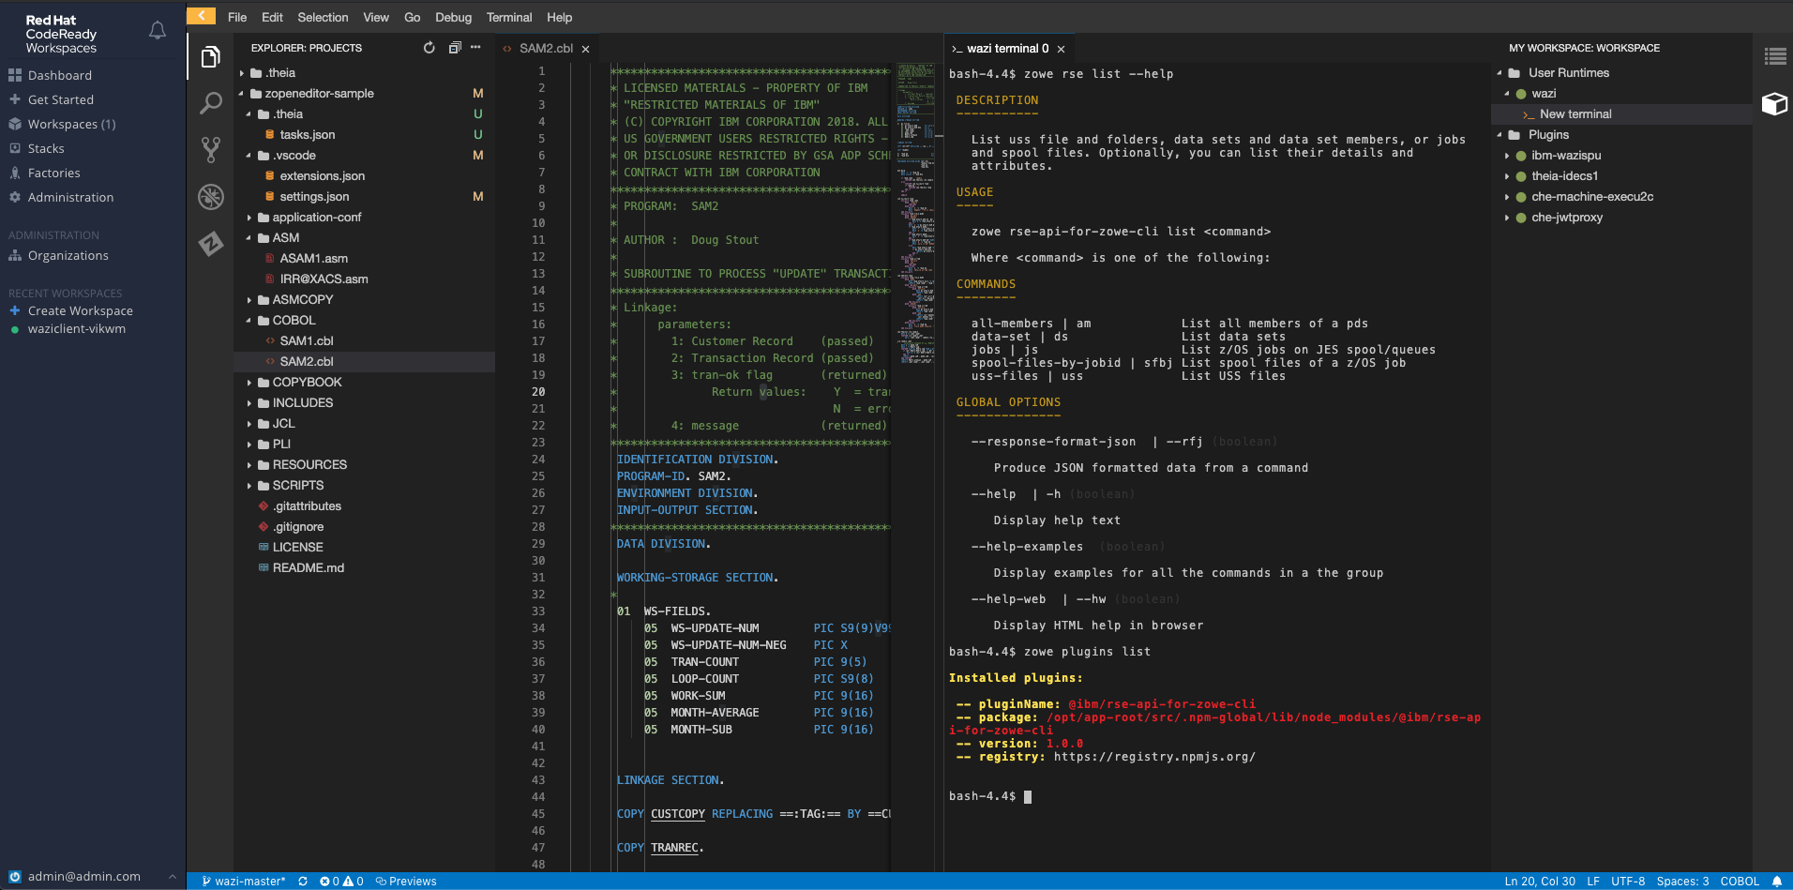This screenshot has width=1793, height=890.
Task: Close the SAM2.cbl editor tab
Action: 585,49
